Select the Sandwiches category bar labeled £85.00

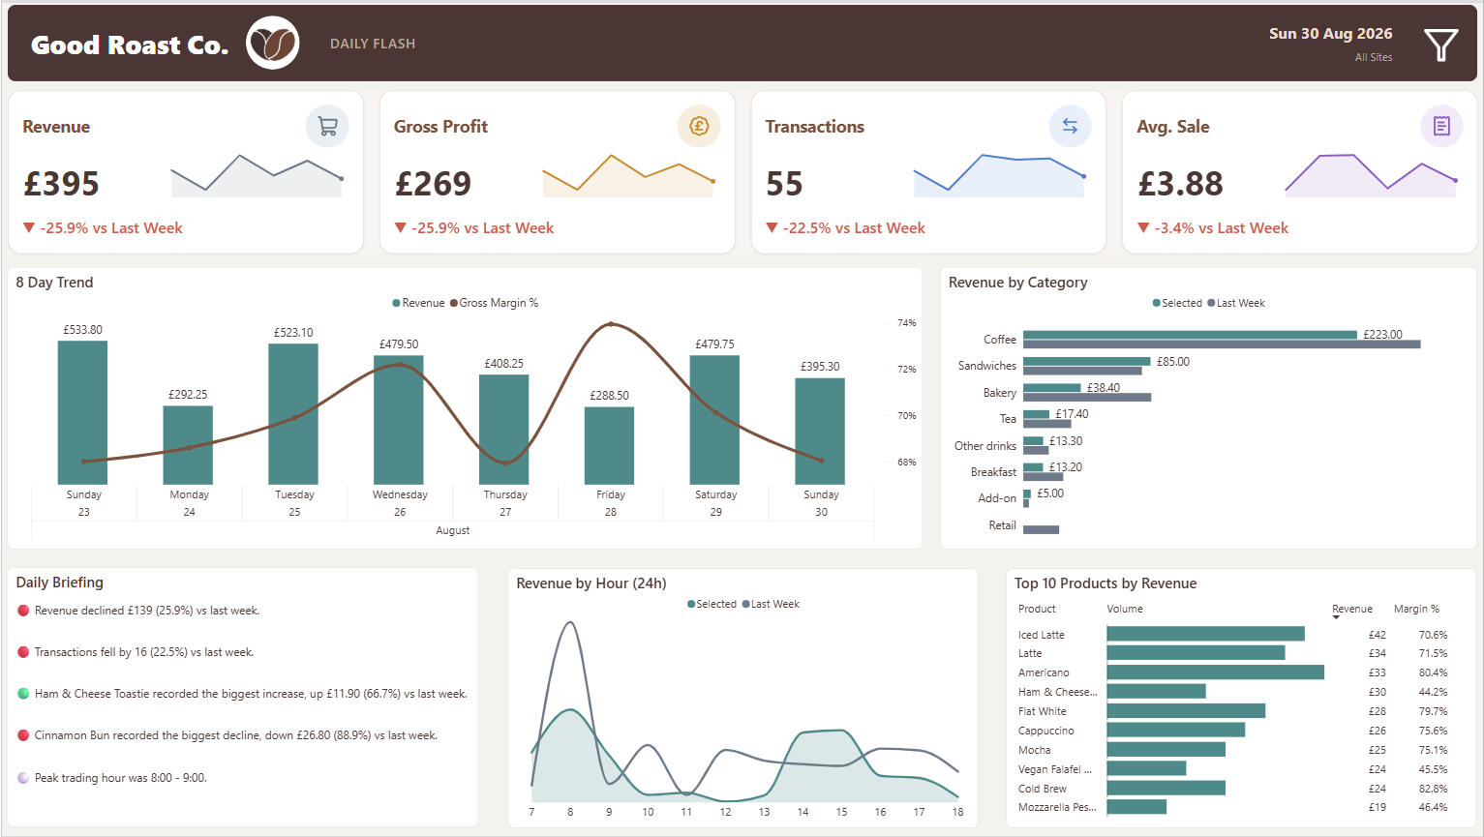(x=1087, y=362)
